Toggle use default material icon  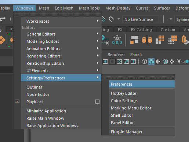point(158,61)
